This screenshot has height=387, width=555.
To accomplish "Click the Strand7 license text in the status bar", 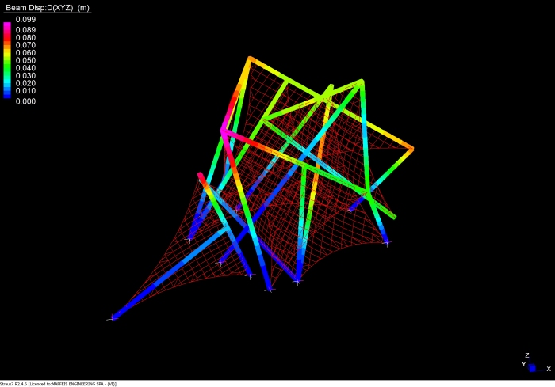I will [59, 383].
